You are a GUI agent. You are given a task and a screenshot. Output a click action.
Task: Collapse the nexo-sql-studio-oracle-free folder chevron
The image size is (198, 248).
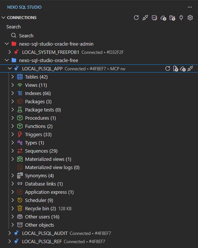(7, 60)
